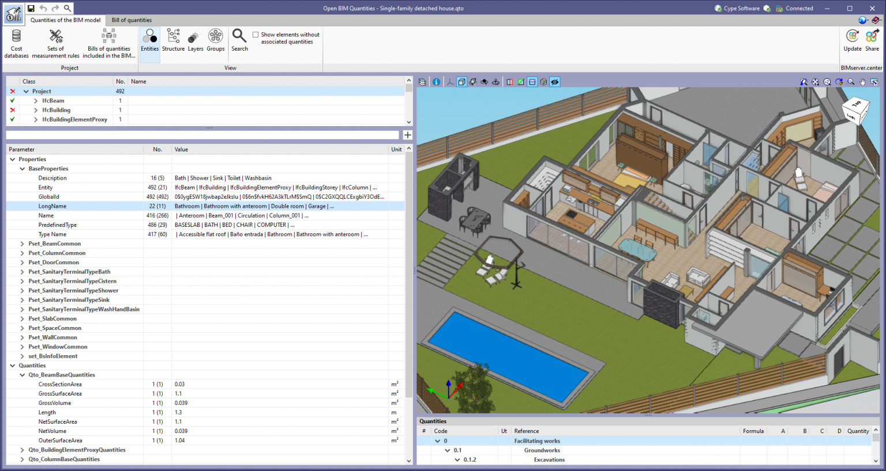886x471 pixels.
Task: Click the pan hand tool in viewer
Action: tap(862, 82)
